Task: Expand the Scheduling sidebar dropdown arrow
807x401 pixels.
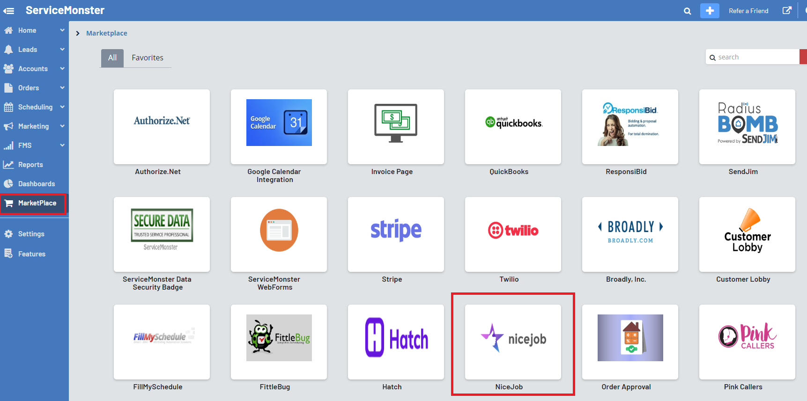Action: tap(62, 107)
